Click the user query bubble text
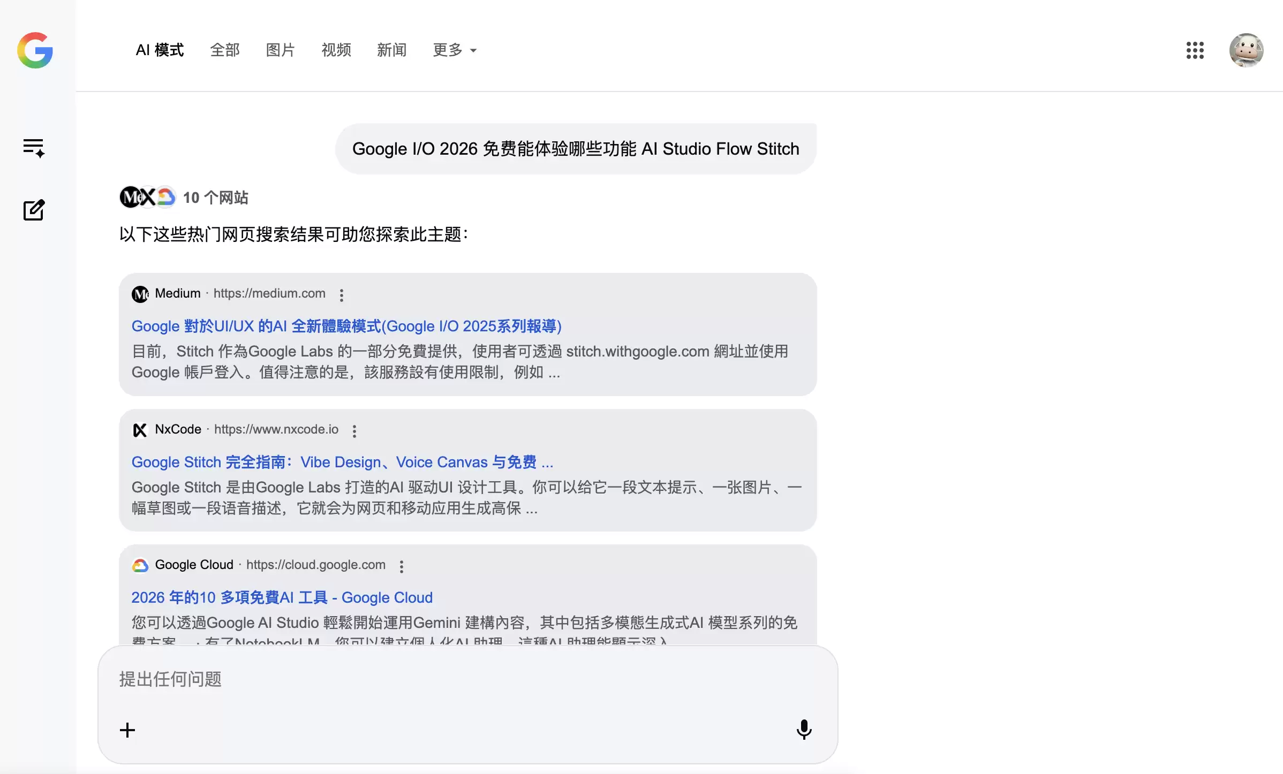The height and width of the screenshot is (774, 1283). coord(576,149)
